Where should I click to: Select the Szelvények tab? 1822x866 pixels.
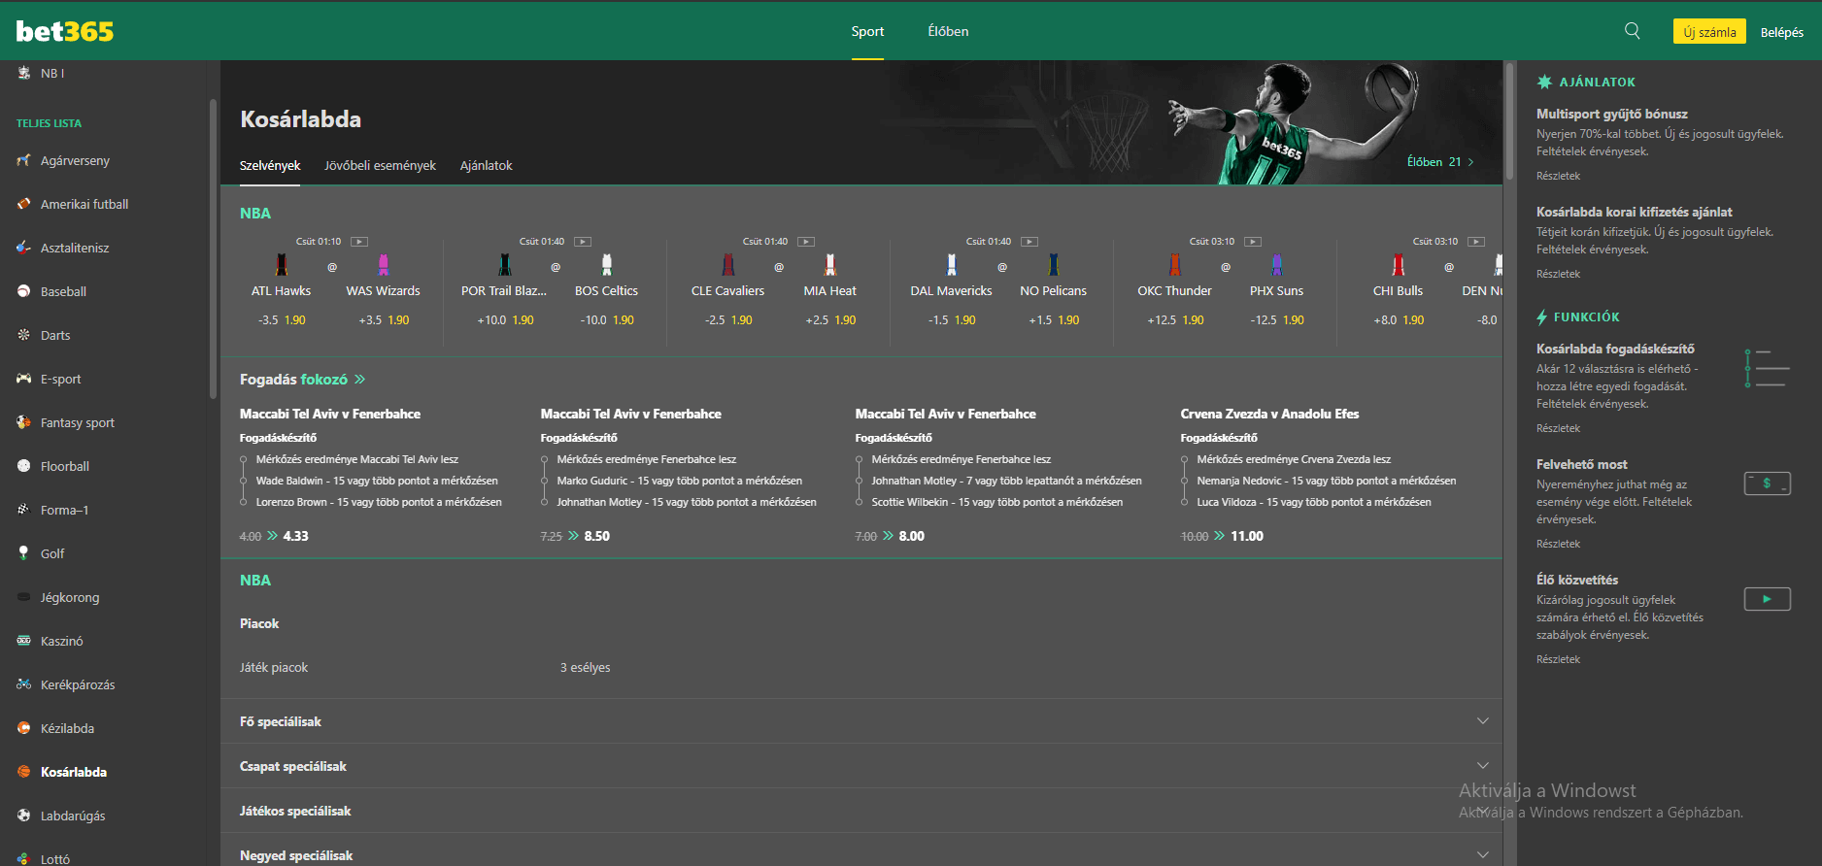270,166
